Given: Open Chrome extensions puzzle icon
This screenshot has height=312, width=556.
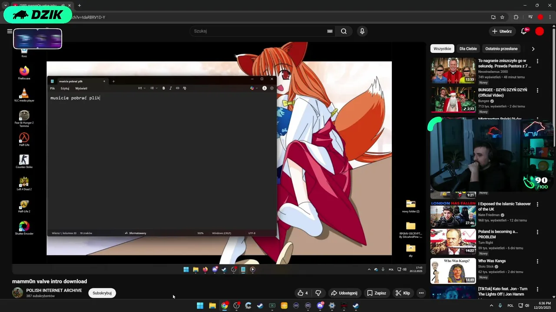Looking at the screenshot, I should click(516, 17).
